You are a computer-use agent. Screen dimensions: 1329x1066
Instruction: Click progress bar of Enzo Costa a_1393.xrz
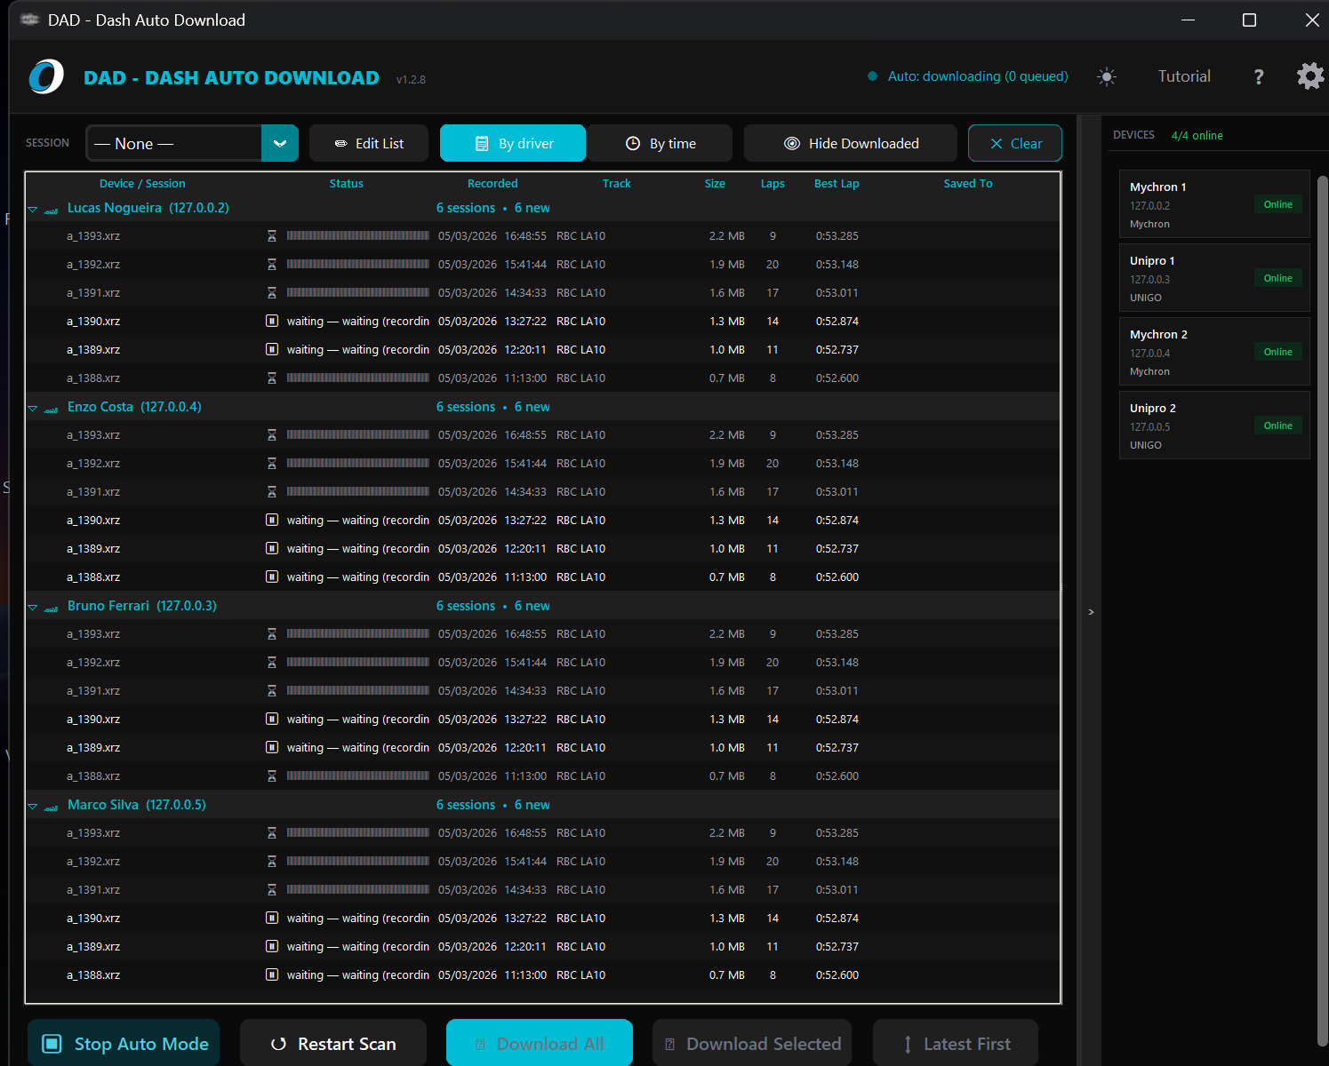tap(358, 434)
